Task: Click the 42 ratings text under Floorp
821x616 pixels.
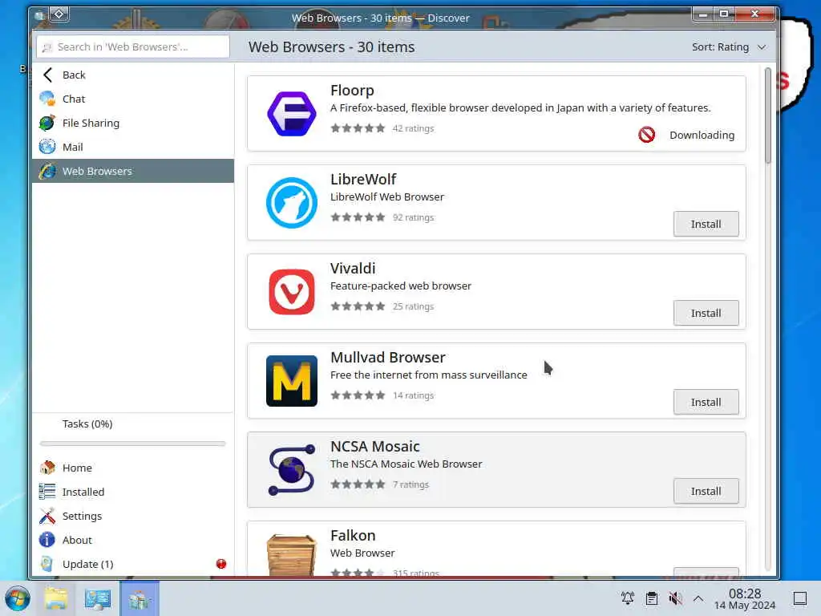Action: click(413, 128)
